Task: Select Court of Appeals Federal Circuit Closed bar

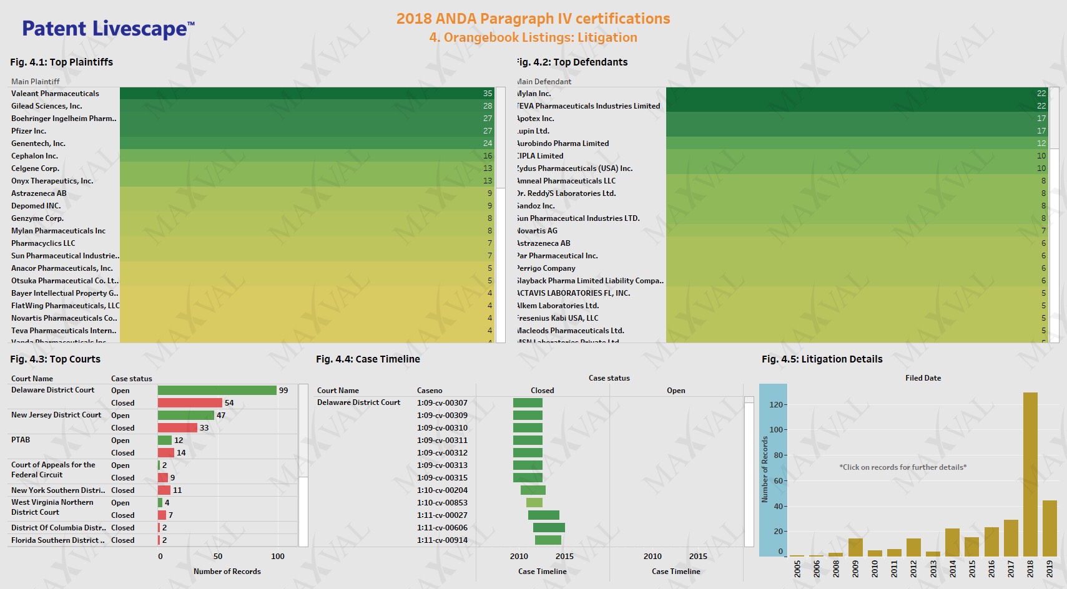Action: 163,477
